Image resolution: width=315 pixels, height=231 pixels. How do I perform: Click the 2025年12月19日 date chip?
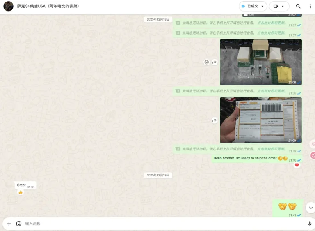(158, 175)
